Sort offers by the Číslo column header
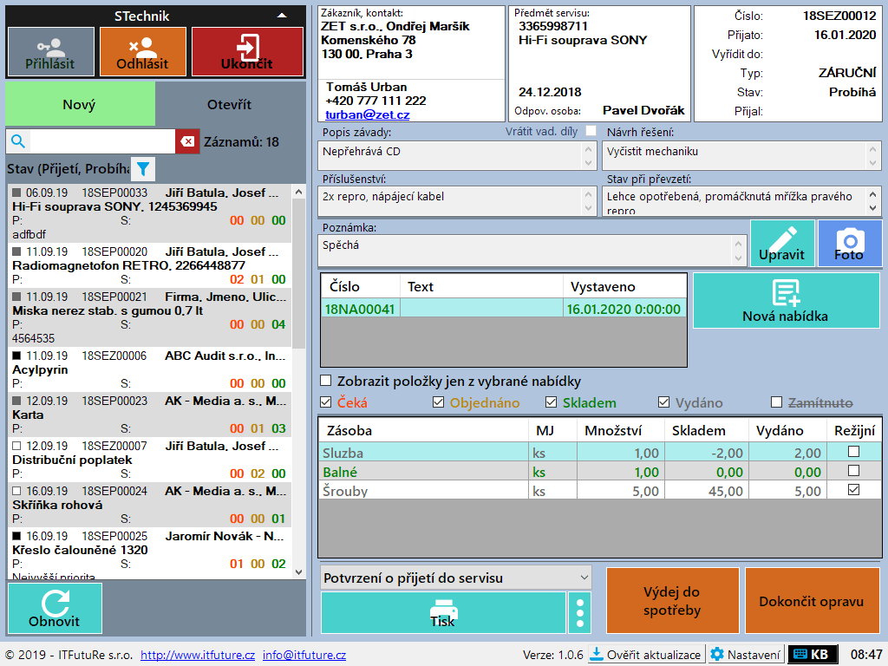The image size is (888, 666). click(x=361, y=286)
